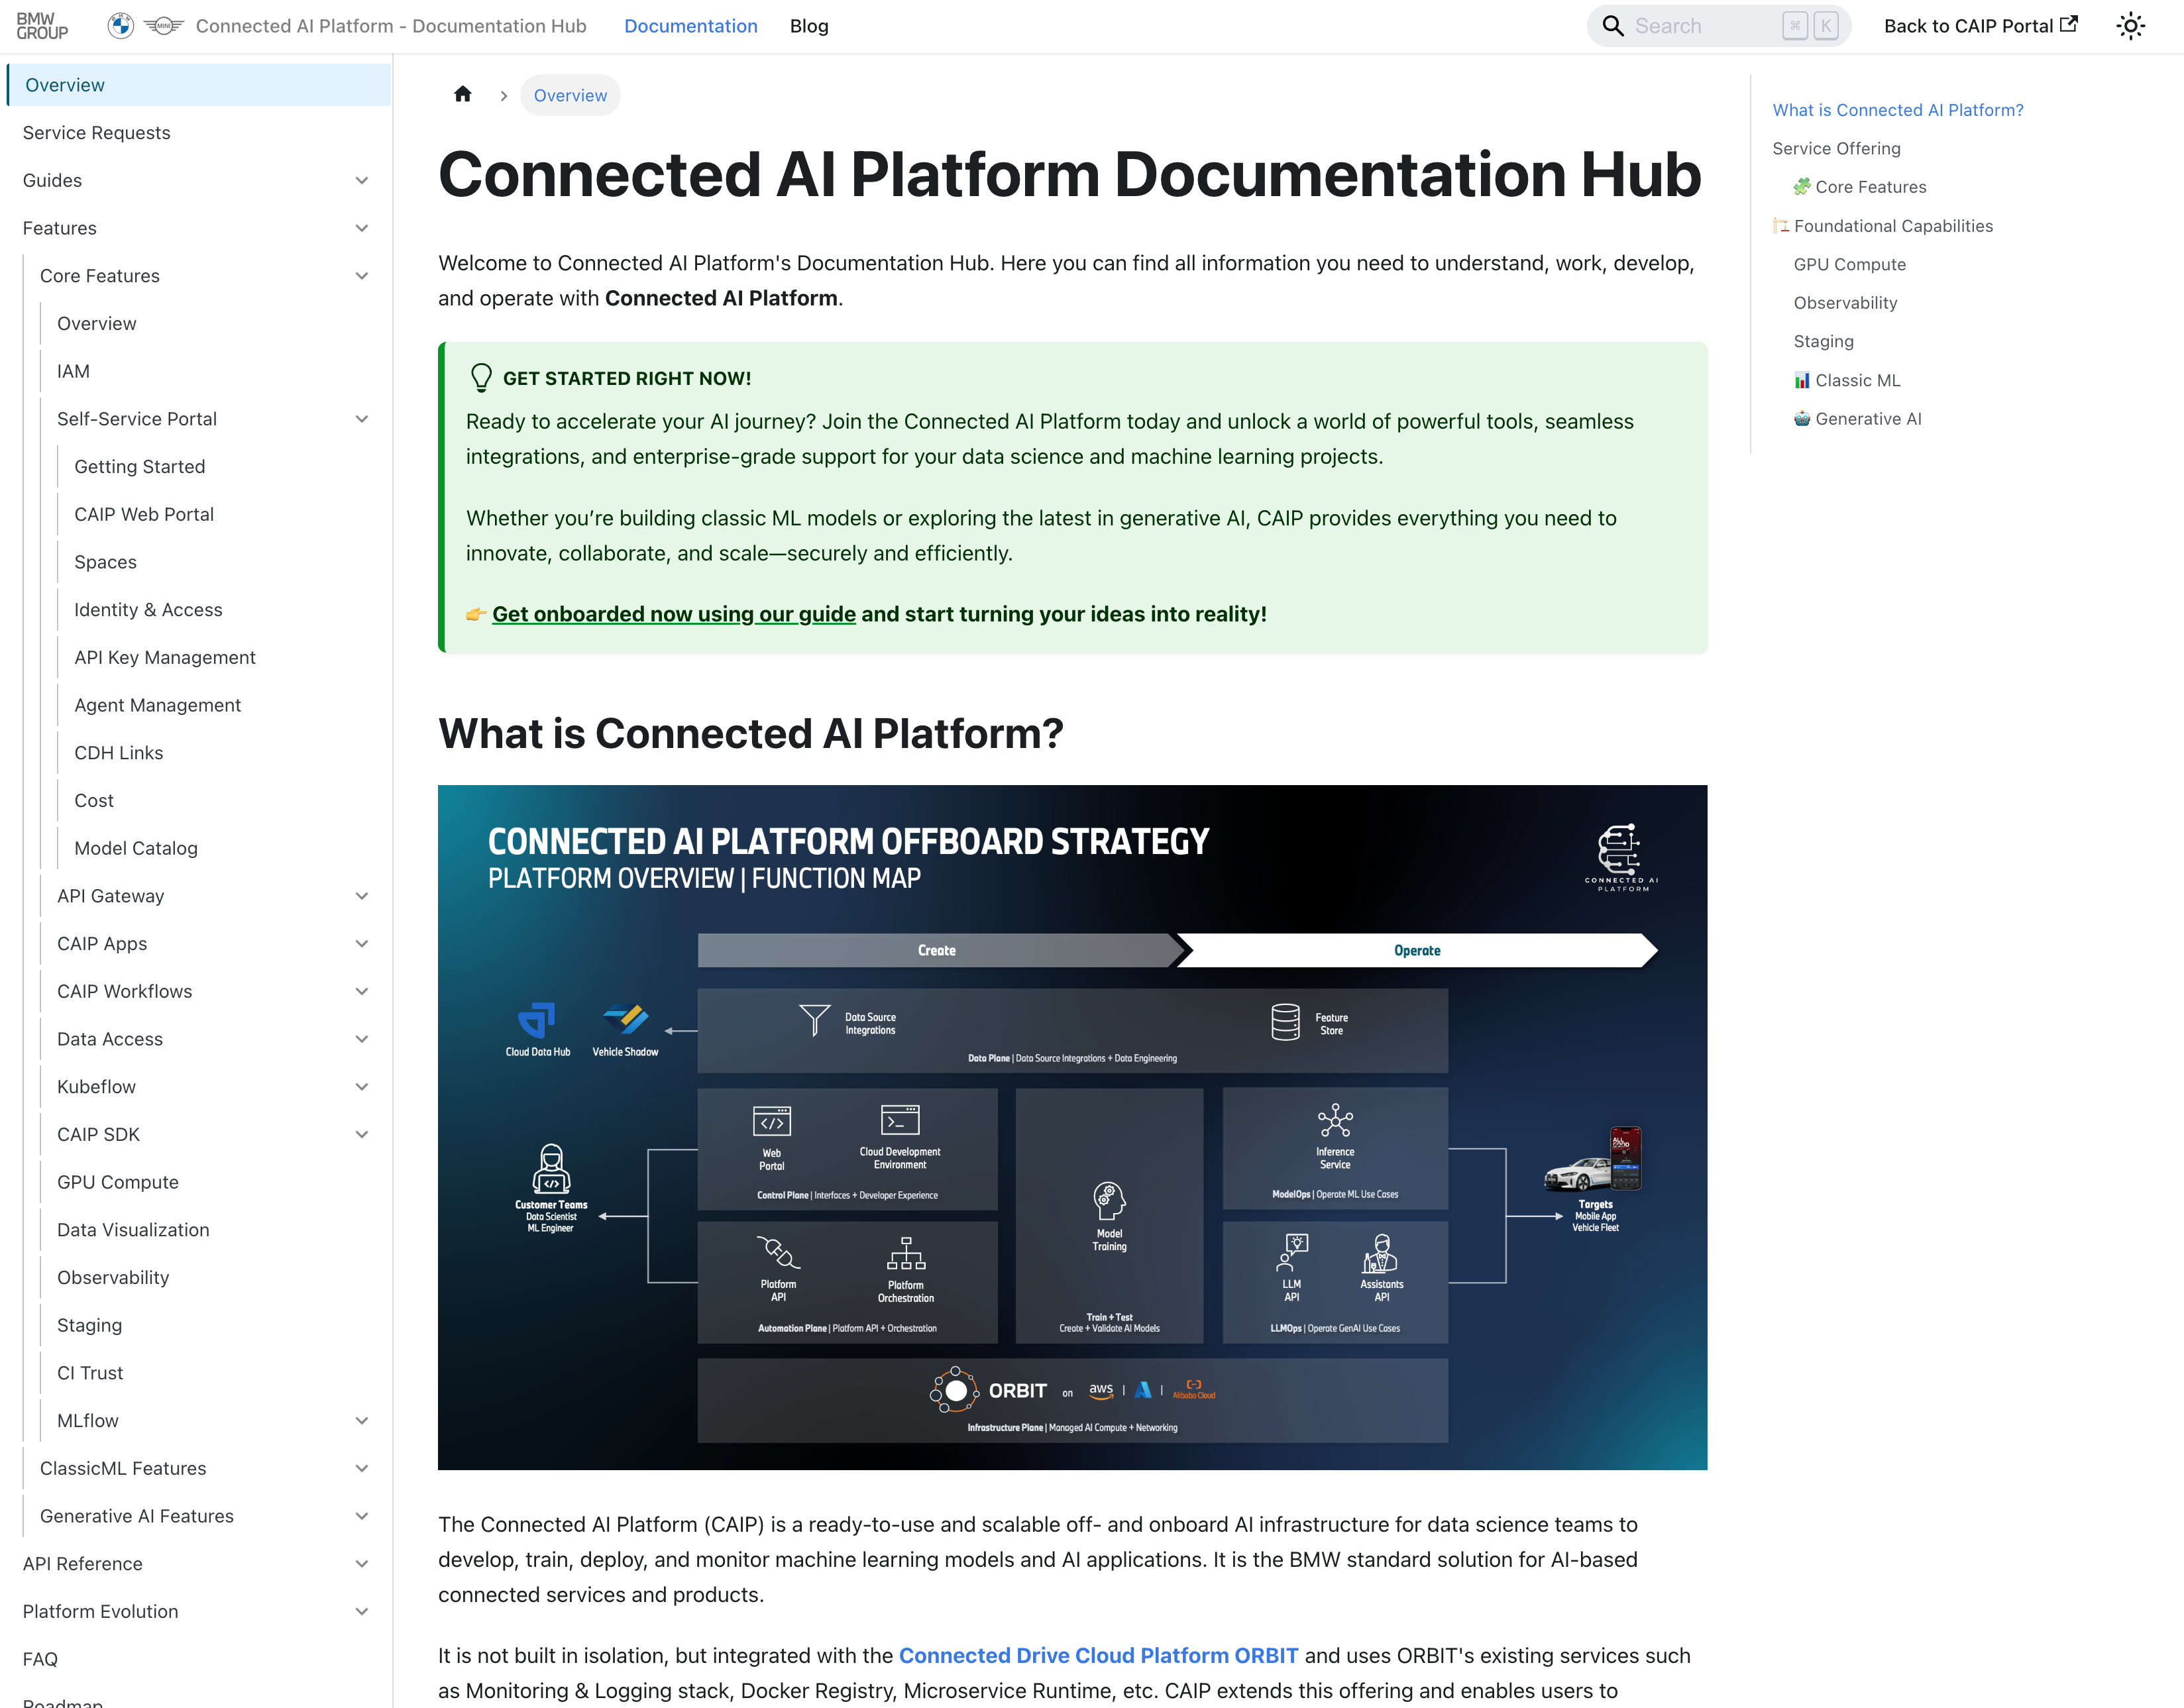This screenshot has height=1708, width=2184.
Task: Open CAIP Web Portal sidebar item
Action: tap(144, 515)
